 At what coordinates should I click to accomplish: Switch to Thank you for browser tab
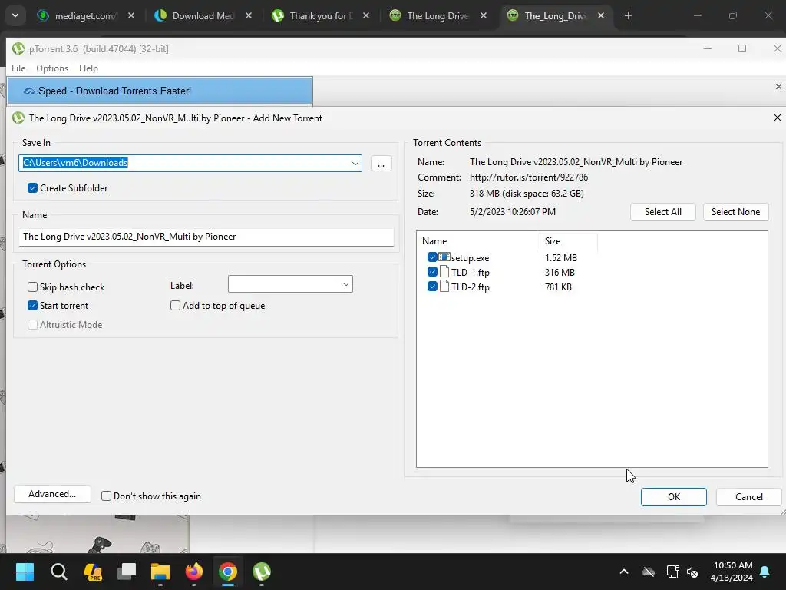[x=321, y=15]
